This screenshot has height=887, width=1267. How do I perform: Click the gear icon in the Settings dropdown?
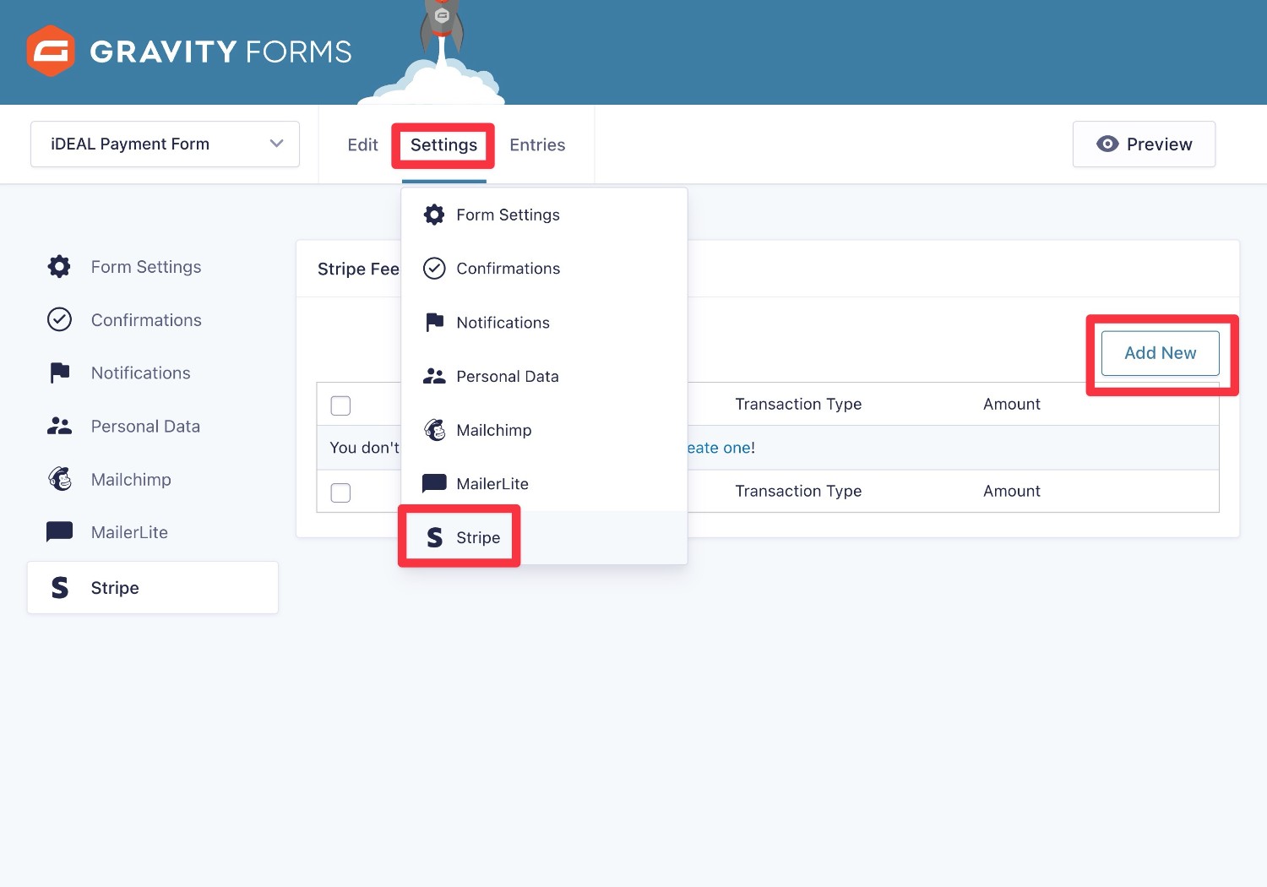coord(434,215)
